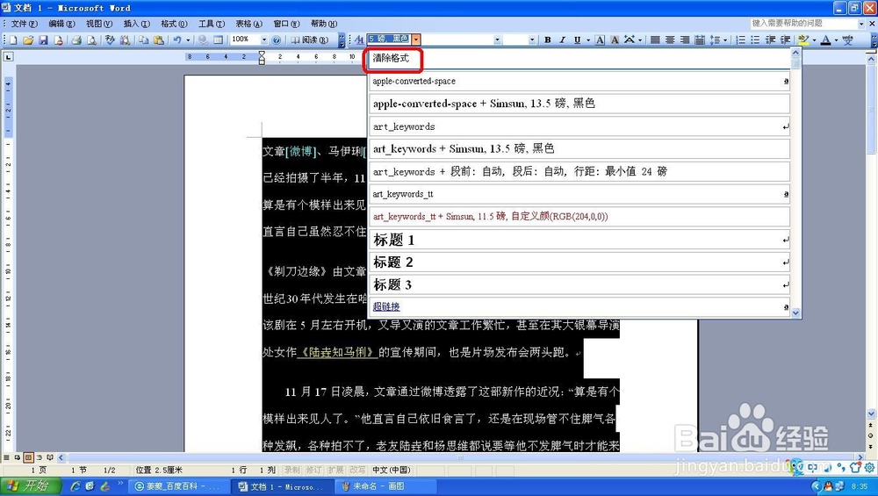Open 编辑 menu

pos(61,24)
